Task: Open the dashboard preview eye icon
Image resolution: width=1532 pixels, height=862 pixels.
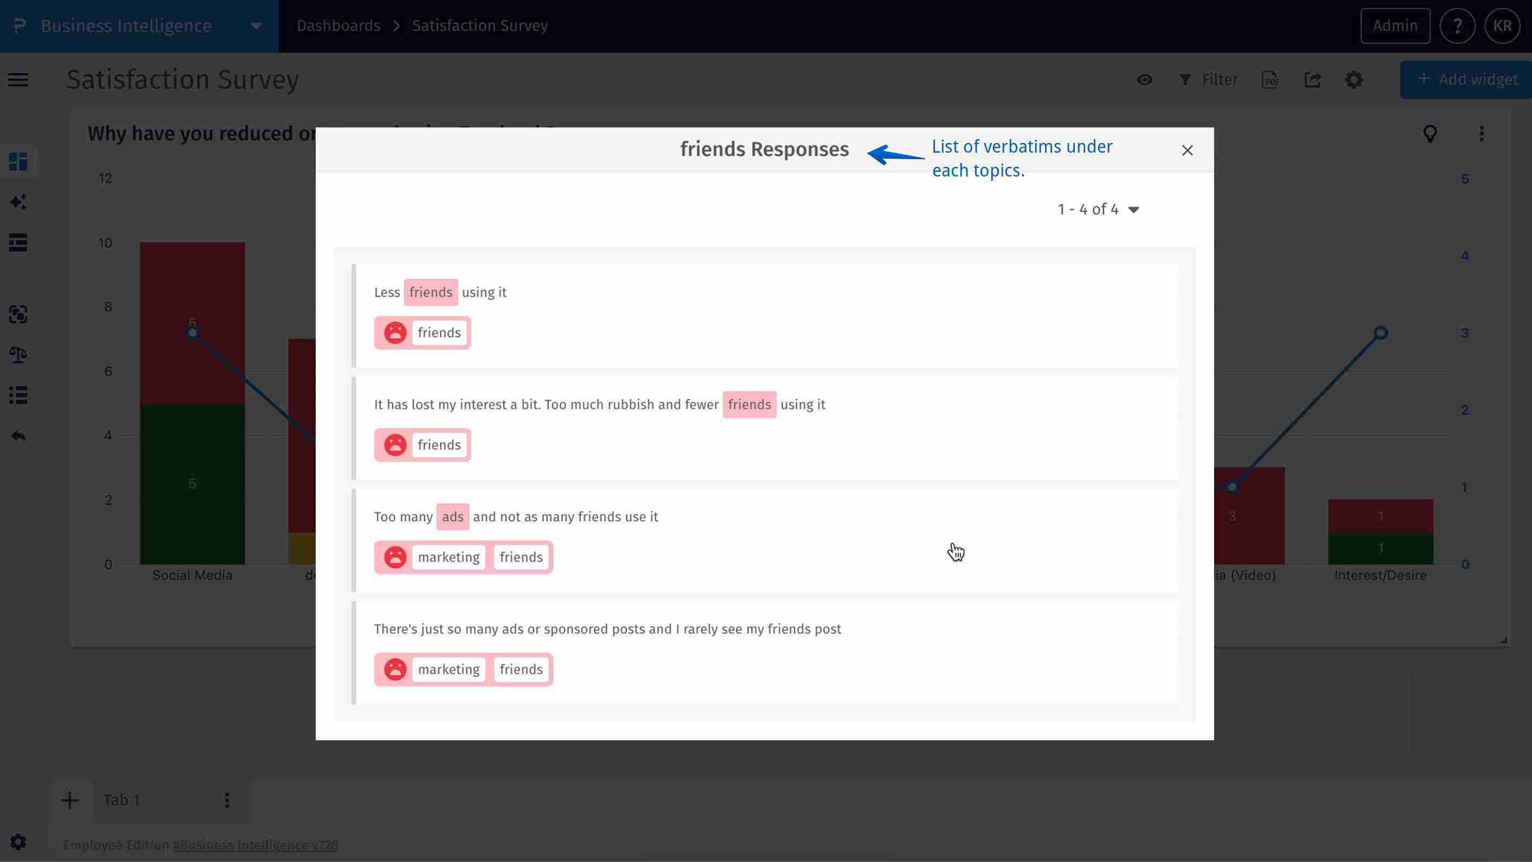Action: tap(1145, 79)
